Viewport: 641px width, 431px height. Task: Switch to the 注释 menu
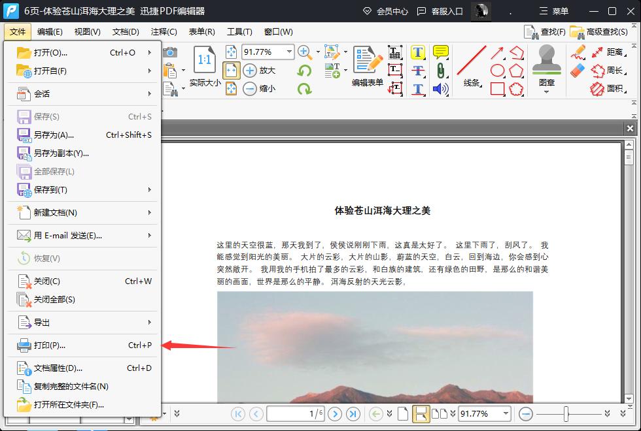[163, 31]
